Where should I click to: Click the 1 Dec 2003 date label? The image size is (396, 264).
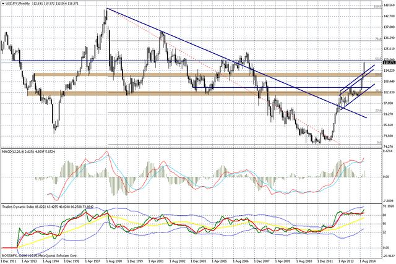tap(199, 261)
